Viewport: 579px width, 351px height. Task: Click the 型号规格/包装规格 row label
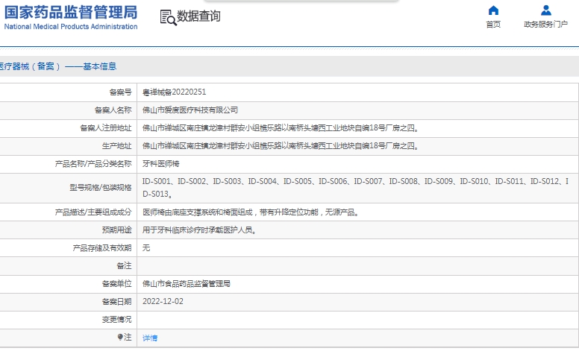(x=101, y=188)
